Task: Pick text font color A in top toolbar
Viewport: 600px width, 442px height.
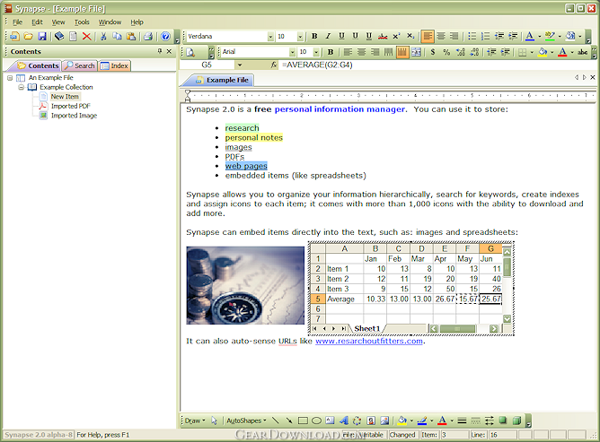Action: [530, 36]
